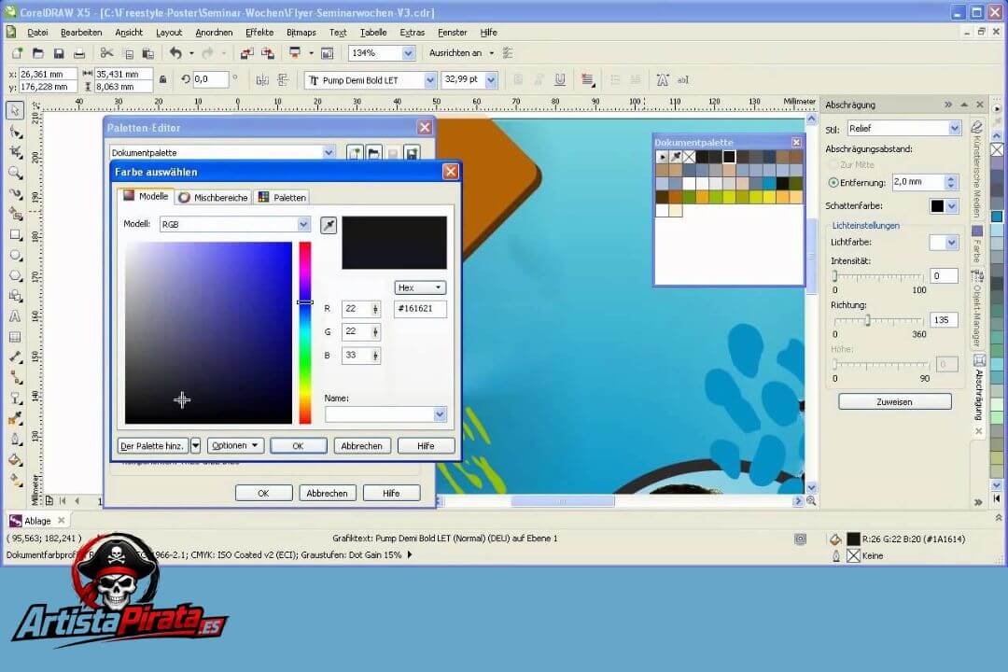This screenshot has height=672, width=1008.
Task: Click the eyedropper in Dokumentpalette
Action: pyautogui.click(x=676, y=156)
